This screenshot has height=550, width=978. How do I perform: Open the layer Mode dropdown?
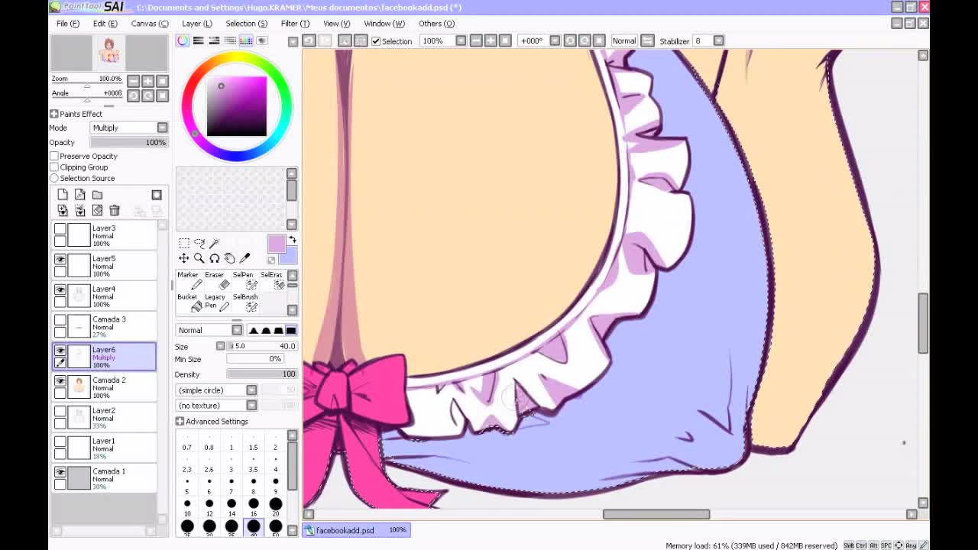point(128,128)
